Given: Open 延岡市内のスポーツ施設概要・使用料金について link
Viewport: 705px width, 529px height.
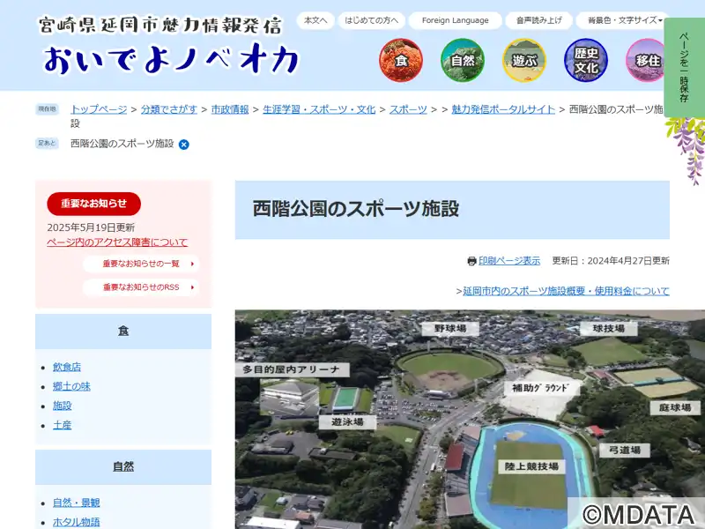Looking at the screenshot, I should 566,291.
